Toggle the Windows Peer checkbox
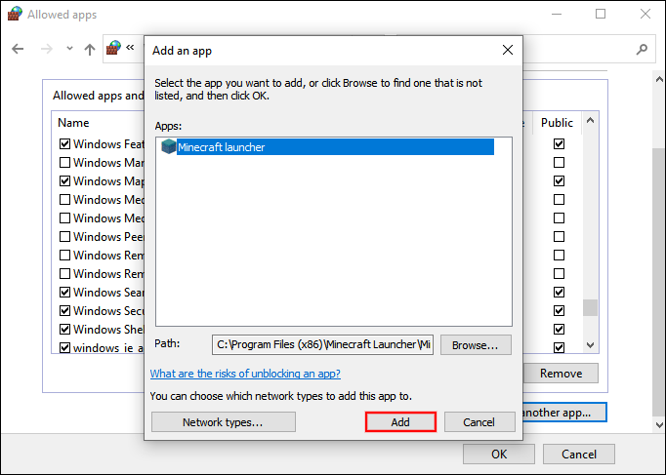The image size is (666, 475). (64, 237)
